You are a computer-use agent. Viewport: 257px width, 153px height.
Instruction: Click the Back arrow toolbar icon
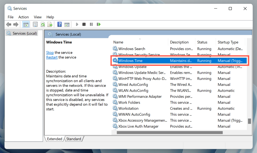coord(9,24)
